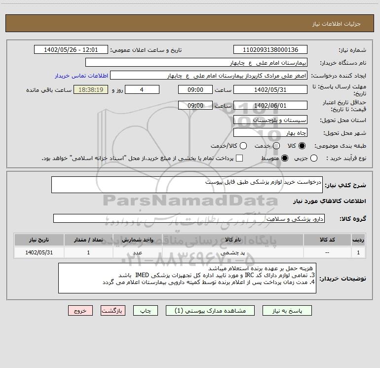Select the کالا radio button
The image size is (380, 368).
coord(302,146)
